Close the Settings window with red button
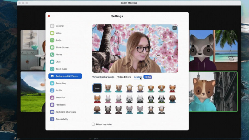 49,16
